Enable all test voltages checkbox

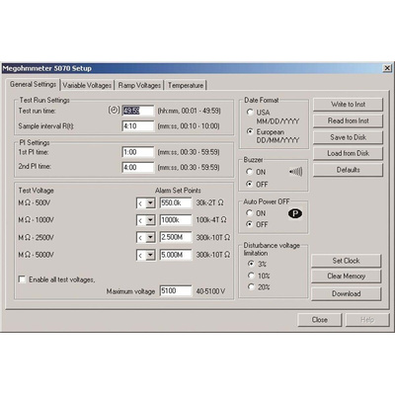pos(22,279)
